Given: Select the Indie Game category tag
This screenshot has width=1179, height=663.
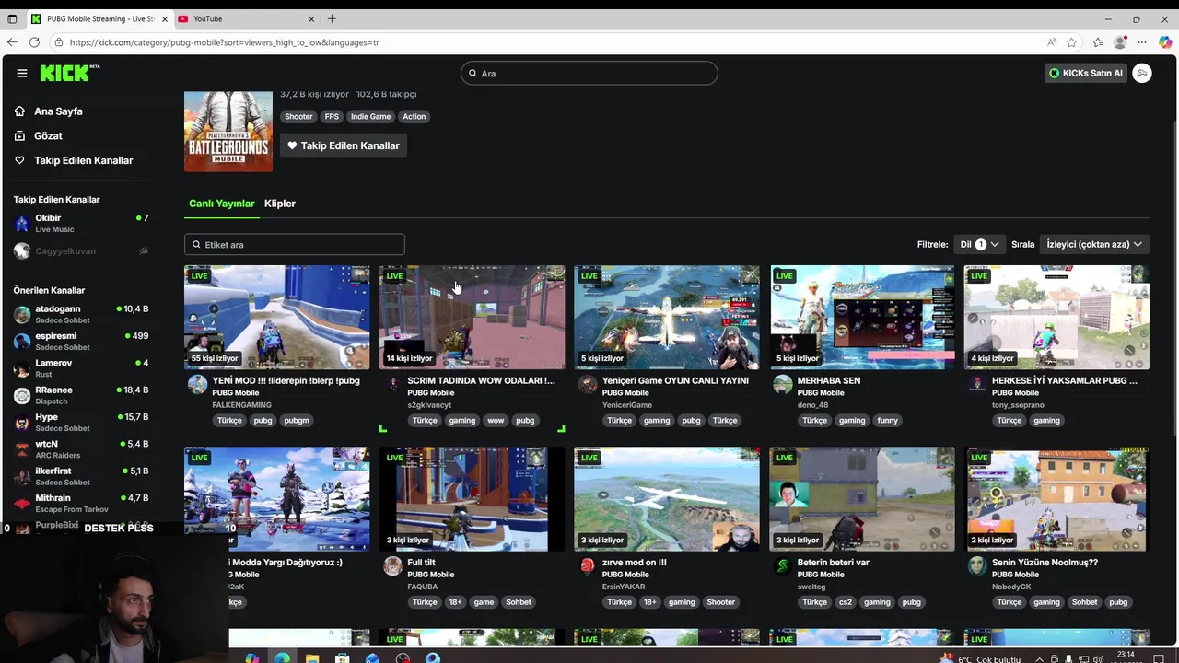Looking at the screenshot, I should pyautogui.click(x=371, y=116).
